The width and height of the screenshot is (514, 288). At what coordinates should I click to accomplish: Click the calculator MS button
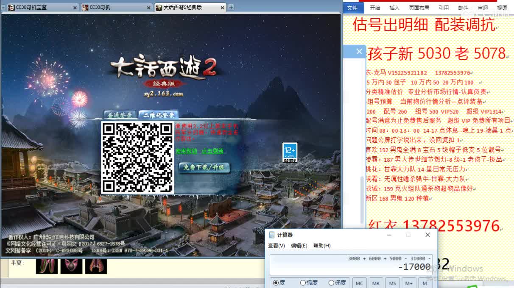point(392,283)
